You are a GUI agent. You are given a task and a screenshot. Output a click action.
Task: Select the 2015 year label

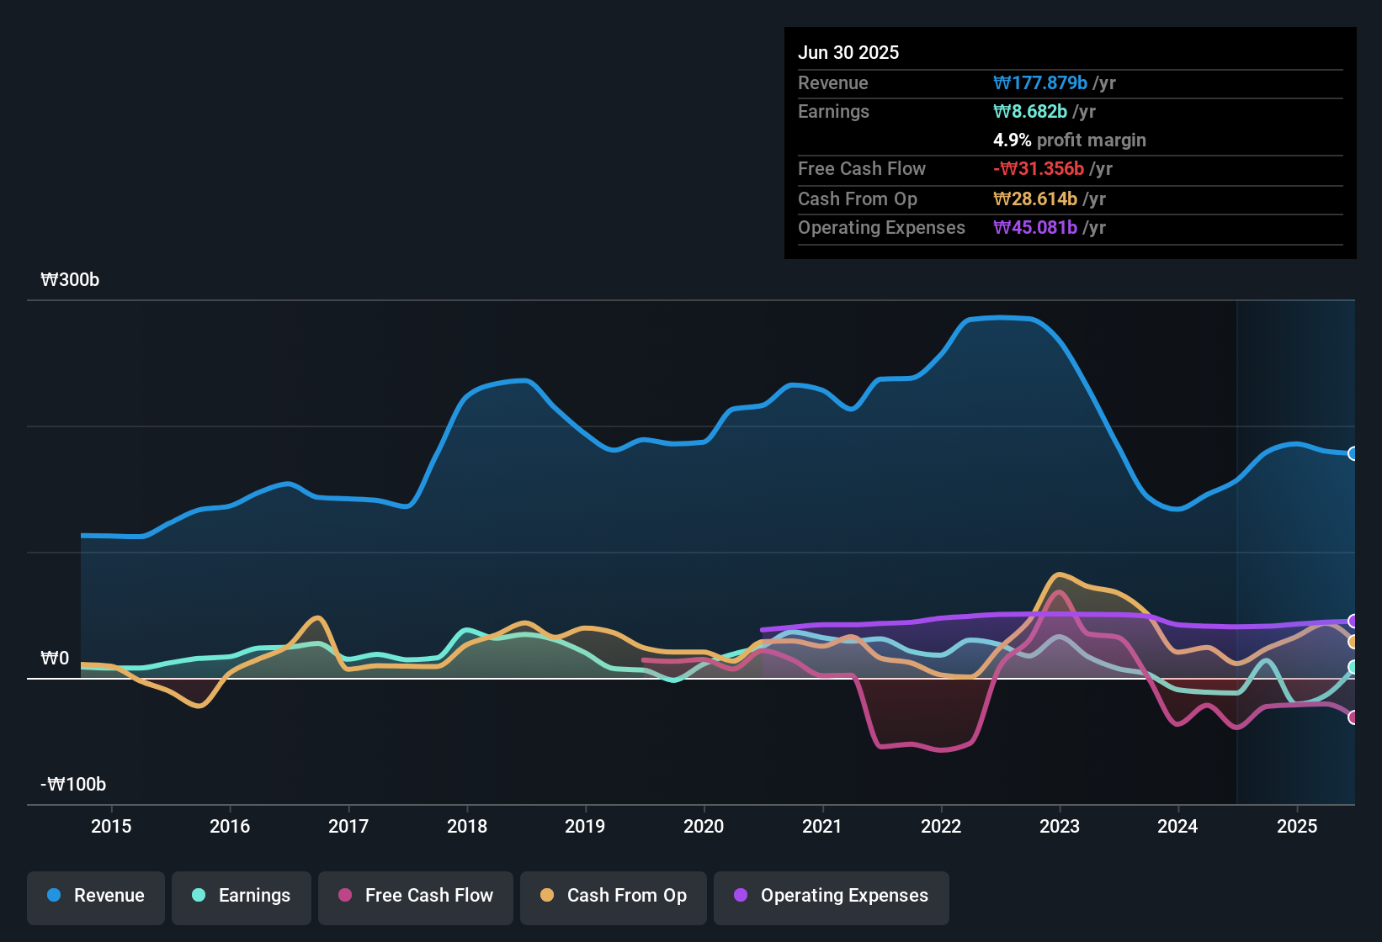(111, 826)
